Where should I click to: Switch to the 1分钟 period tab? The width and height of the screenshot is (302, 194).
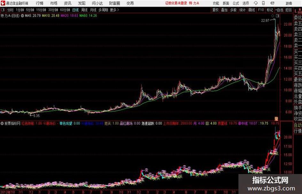tap(19, 10)
